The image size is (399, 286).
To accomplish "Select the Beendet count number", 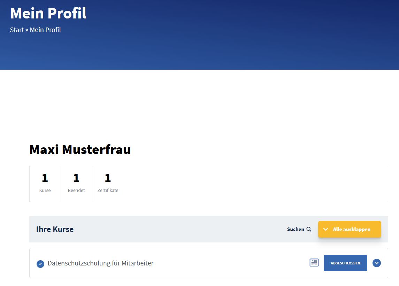I will click(x=76, y=178).
